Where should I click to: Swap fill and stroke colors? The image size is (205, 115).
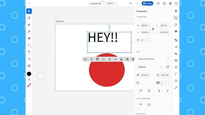point(29,80)
